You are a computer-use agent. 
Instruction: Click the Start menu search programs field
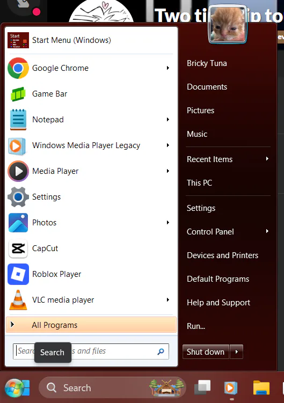click(x=91, y=351)
